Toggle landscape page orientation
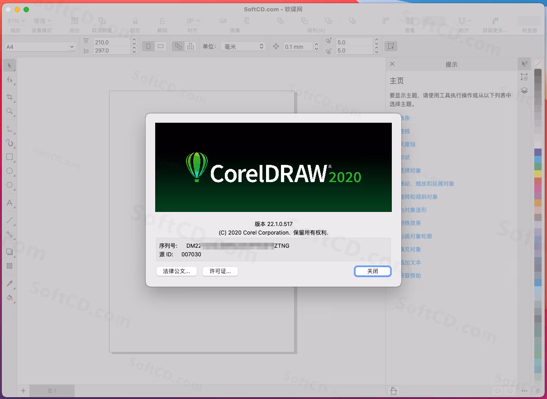This screenshot has height=399, width=547. pos(160,46)
